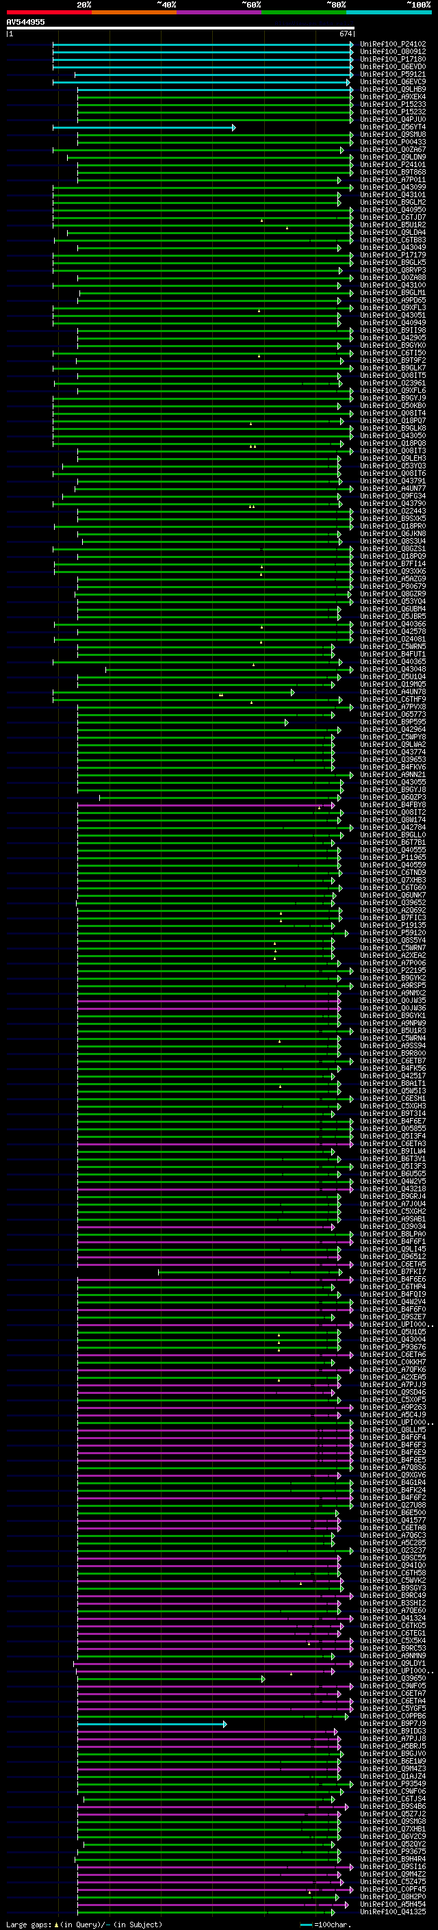This screenshot has width=438, height=1930.
Task: Open hit UniRef100_Q9LDA4
Action: [x=392, y=232]
